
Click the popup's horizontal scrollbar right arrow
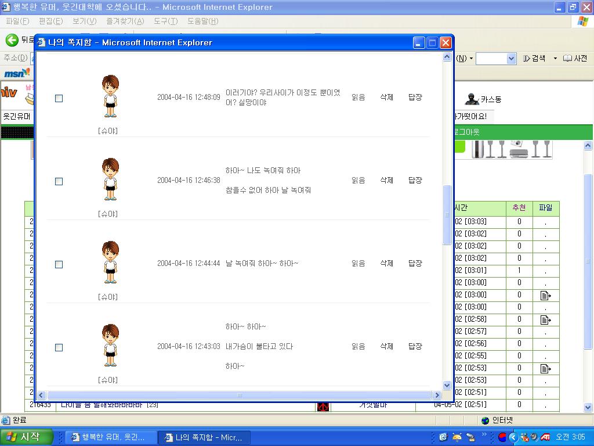click(436, 395)
